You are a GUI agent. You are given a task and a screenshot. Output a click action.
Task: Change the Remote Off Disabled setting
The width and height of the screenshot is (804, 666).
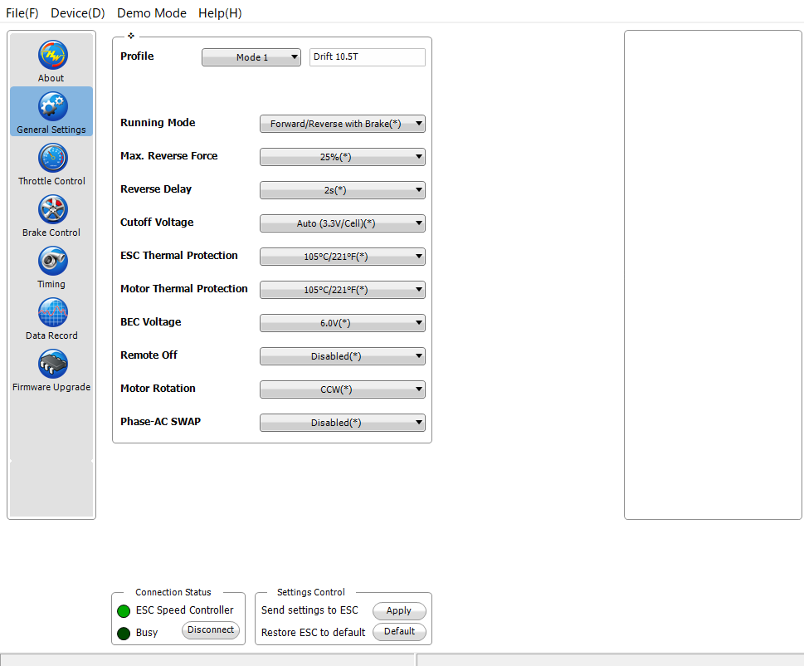pos(342,356)
